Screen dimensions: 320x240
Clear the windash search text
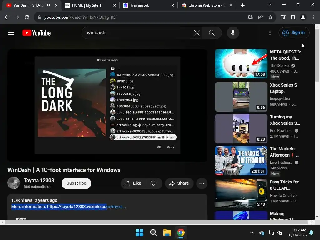tap(197, 32)
